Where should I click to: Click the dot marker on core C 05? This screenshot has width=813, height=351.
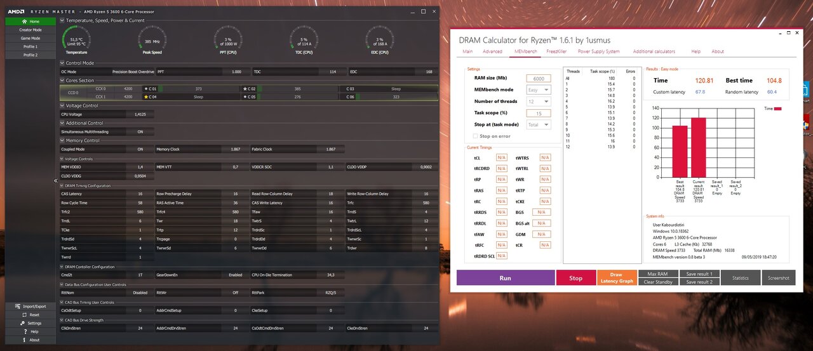pos(245,97)
